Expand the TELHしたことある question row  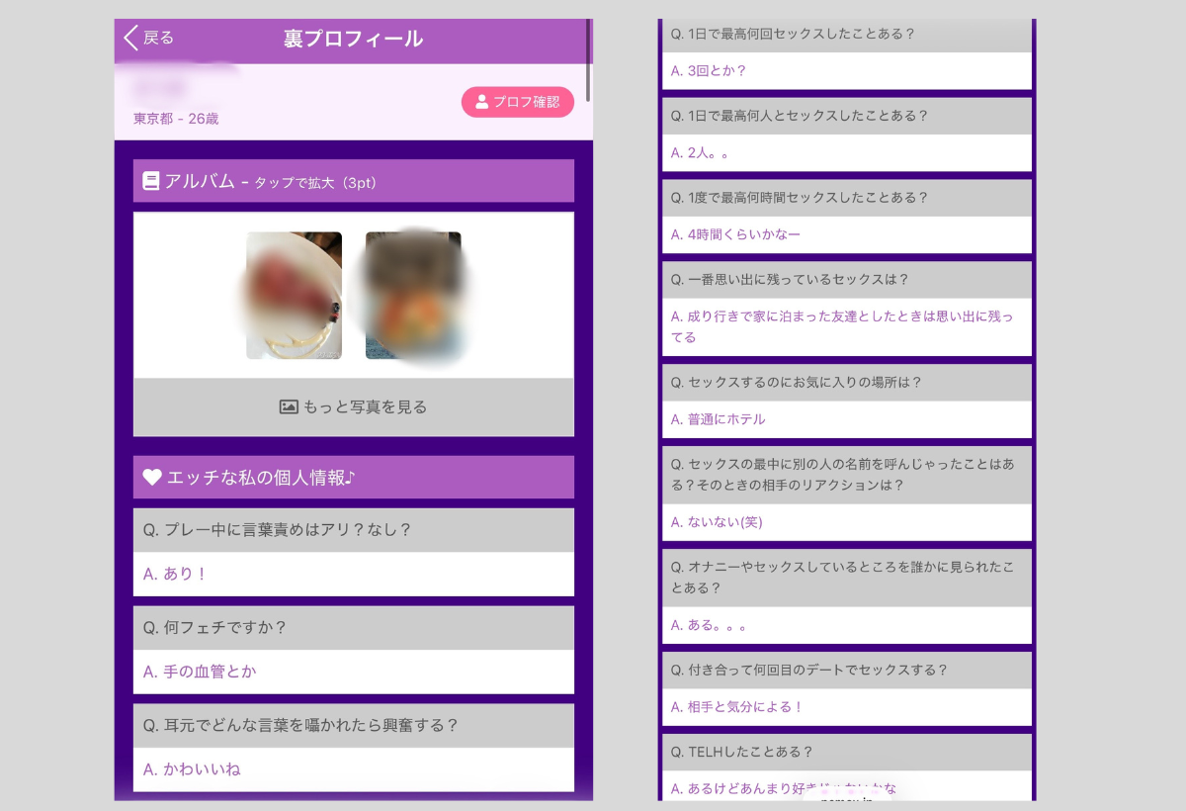[x=847, y=752]
